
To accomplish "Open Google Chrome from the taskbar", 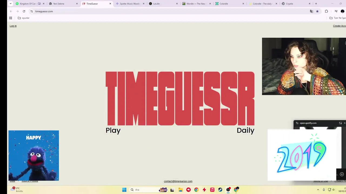I will click(196, 190).
